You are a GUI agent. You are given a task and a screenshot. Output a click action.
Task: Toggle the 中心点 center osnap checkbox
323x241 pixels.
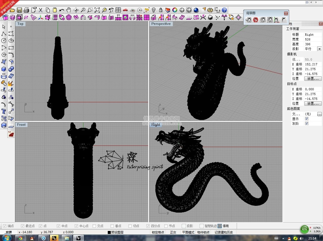click(x=76, y=226)
